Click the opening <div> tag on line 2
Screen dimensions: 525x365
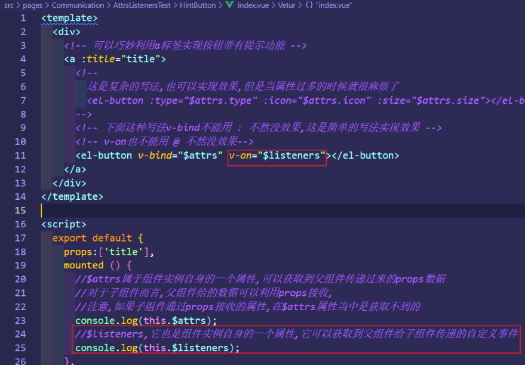67,32
